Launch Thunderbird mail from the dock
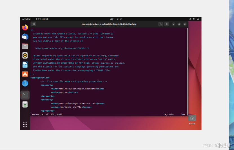Screen dimensions: 234x150 (25, 37)
